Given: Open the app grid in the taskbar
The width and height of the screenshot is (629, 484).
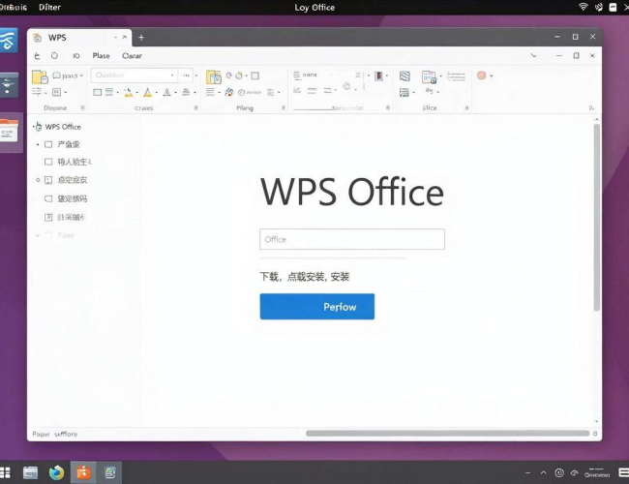Looking at the screenshot, I should [x=5, y=472].
